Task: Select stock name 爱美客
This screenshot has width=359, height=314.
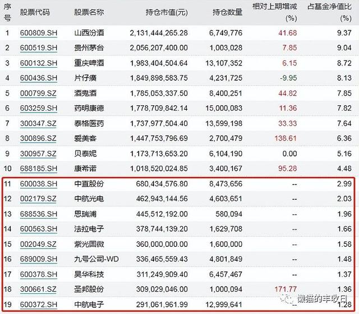Action: (85, 138)
